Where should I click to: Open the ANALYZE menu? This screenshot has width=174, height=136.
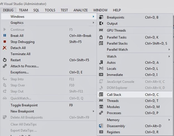tap(80, 10)
